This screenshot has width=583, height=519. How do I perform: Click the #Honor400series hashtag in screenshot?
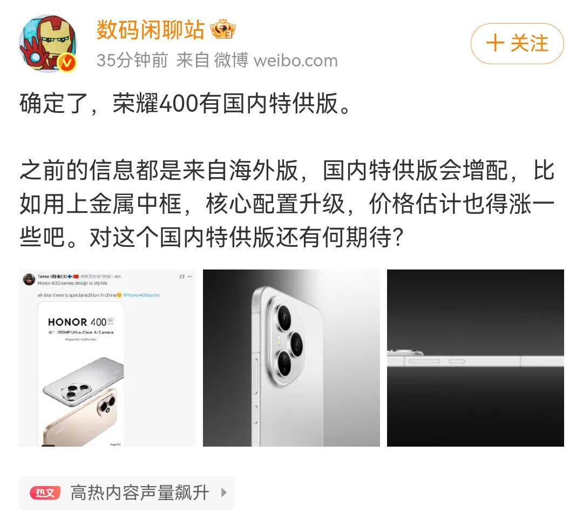[x=141, y=295]
